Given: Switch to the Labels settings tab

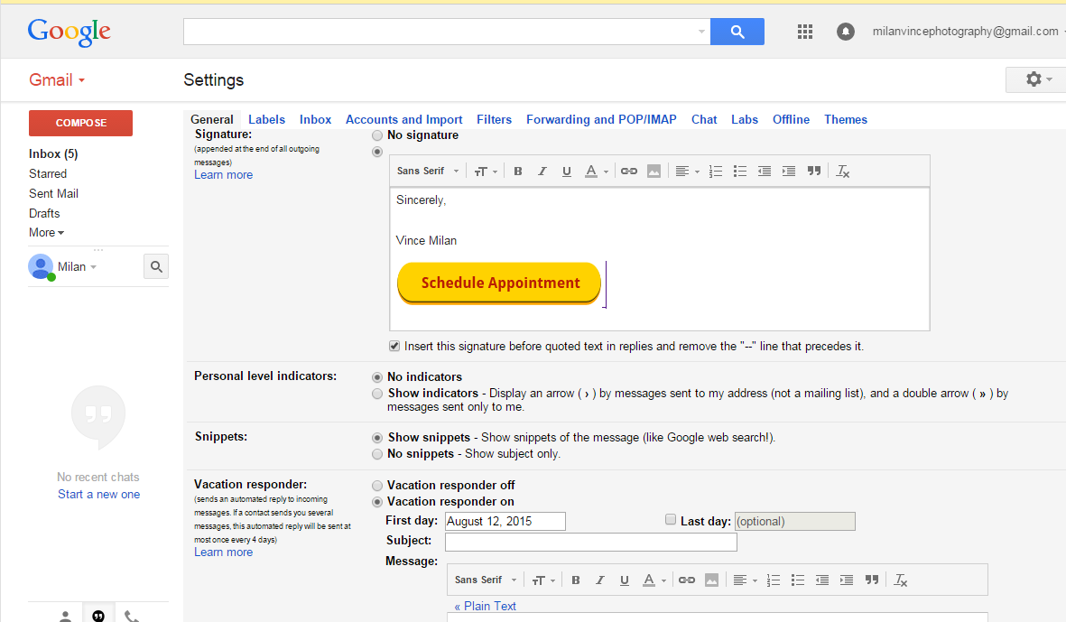Looking at the screenshot, I should [x=266, y=120].
